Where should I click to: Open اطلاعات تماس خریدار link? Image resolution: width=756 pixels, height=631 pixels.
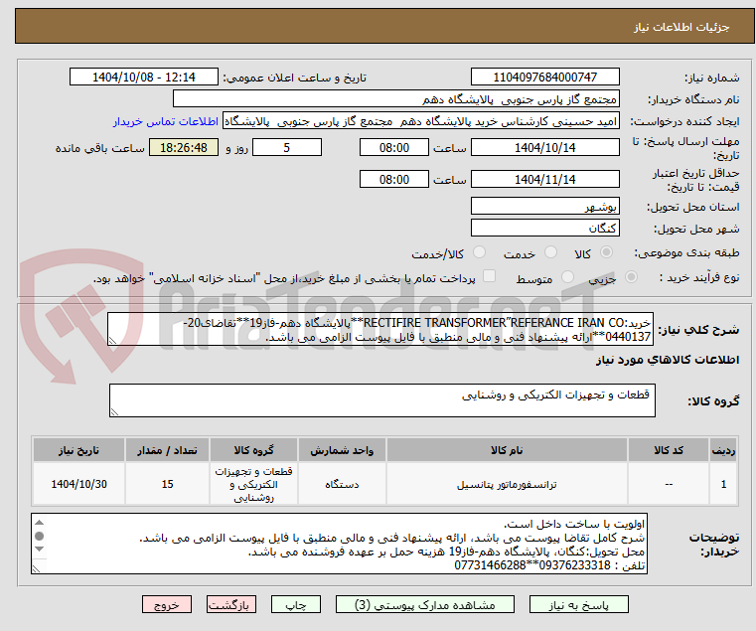(166, 121)
